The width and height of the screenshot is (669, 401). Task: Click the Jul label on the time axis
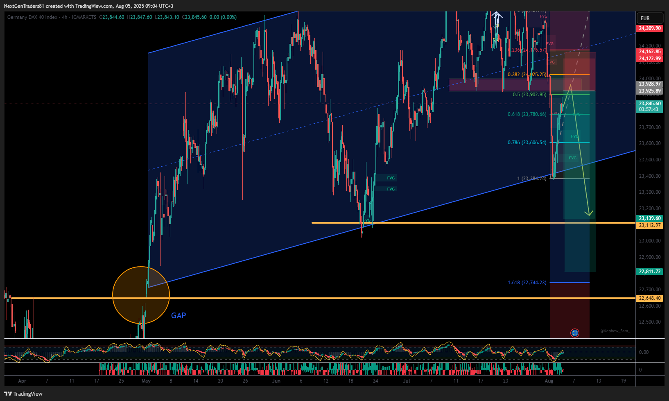pyautogui.click(x=406, y=381)
